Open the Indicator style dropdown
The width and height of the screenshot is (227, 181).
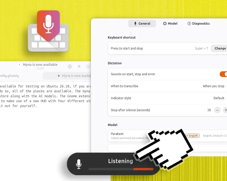pyautogui.click(x=220, y=98)
